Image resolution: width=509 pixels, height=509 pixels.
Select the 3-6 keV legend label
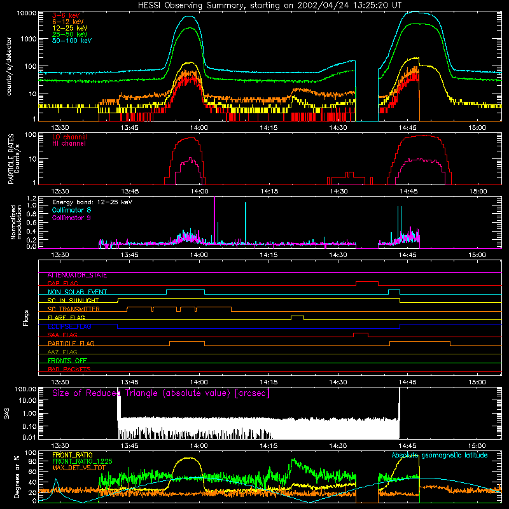(x=66, y=15)
